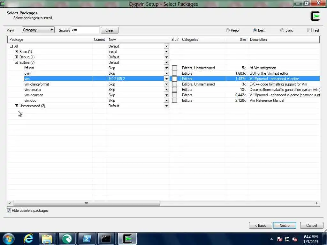Open the Windows Start menu
This screenshot has height=245, width=327.
8,239
